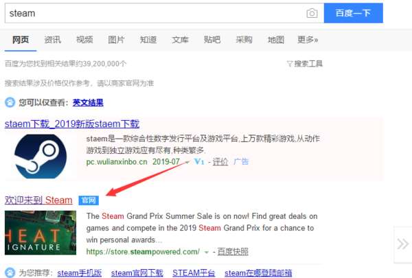Click the paw icon beside 为您推荐
Screen dimensions: 412x278
10,273
